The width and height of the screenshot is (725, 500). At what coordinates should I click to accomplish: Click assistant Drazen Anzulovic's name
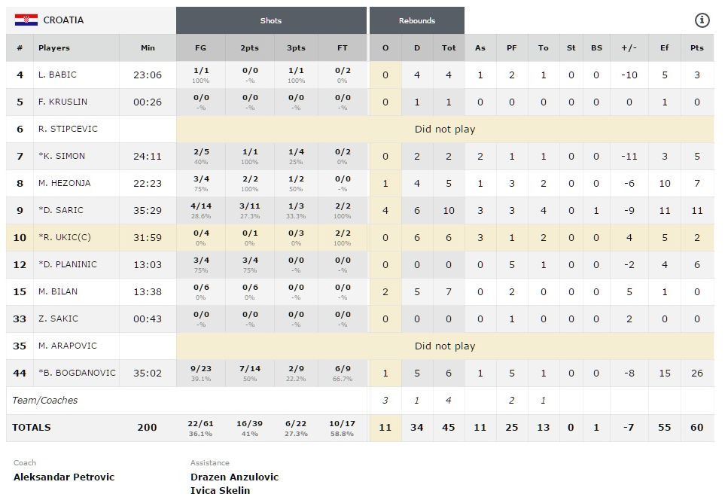pos(234,477)
